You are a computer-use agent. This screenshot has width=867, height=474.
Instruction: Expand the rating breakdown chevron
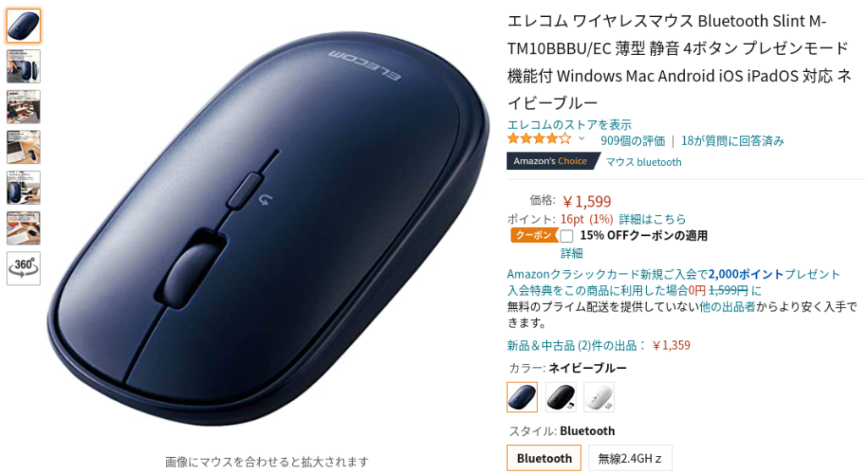[x=582, y=139]
